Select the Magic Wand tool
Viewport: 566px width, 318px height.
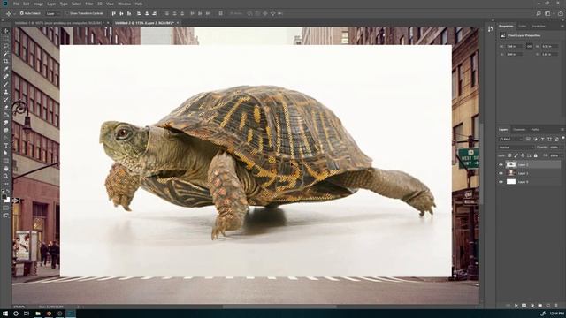click(x=5, y=54)
